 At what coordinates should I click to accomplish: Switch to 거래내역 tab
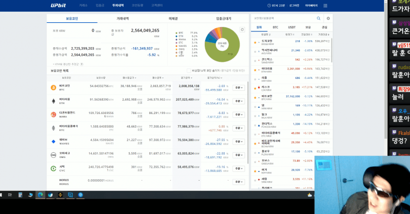tap(123, 18)
